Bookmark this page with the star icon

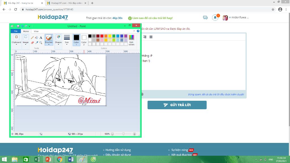point(273,9)
